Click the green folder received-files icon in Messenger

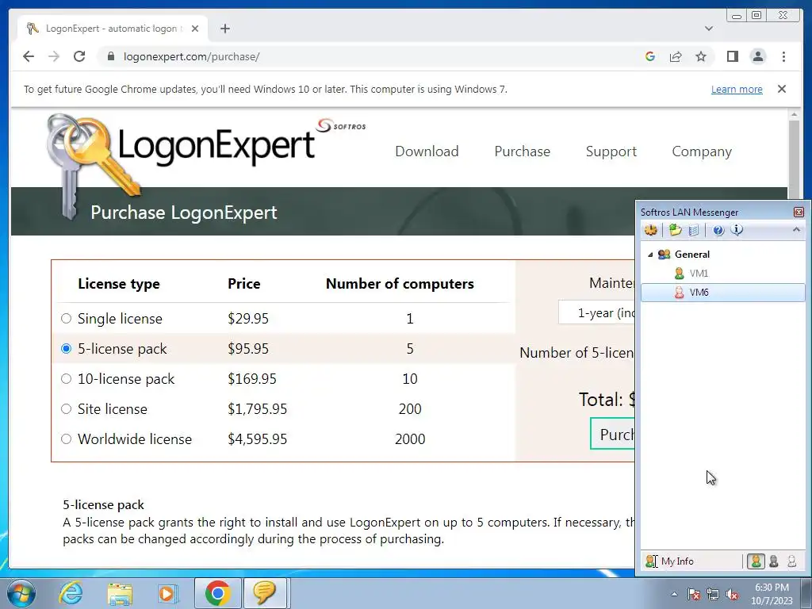coord(675,229)
